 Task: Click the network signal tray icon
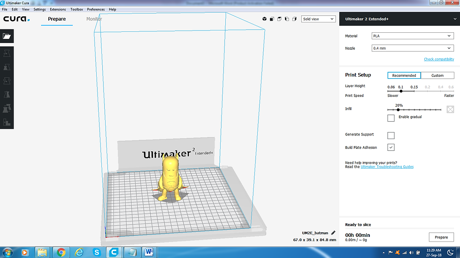(404, 252)
